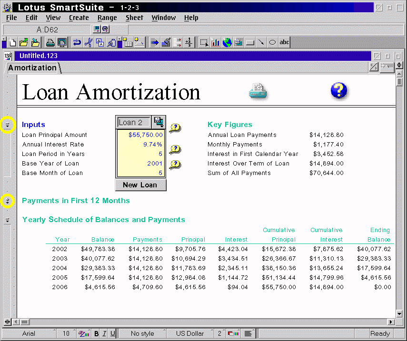This screenshot has height=341, width=407.
Task: Open the US Dollar number format selector
Action: [190, 333]
